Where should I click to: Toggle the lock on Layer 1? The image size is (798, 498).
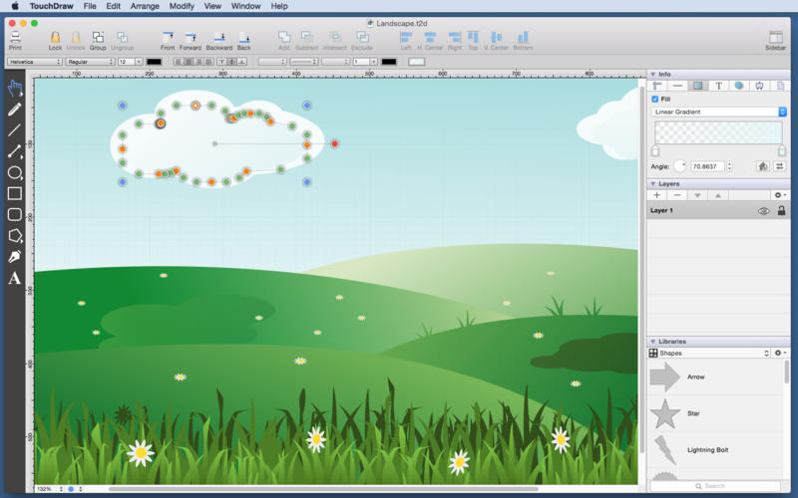click(781, 211)
